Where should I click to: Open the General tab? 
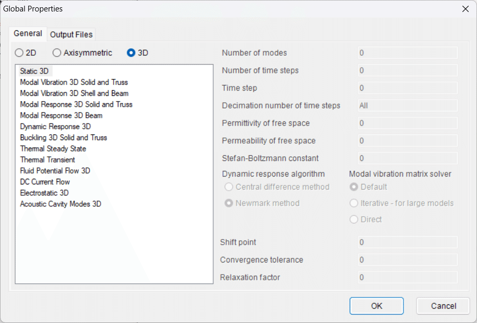[x=28, y=33]
